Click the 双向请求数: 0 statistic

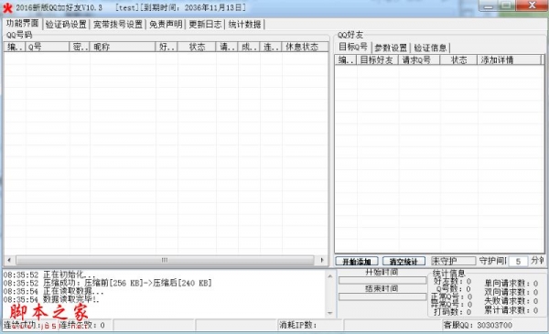click(511, 292)
